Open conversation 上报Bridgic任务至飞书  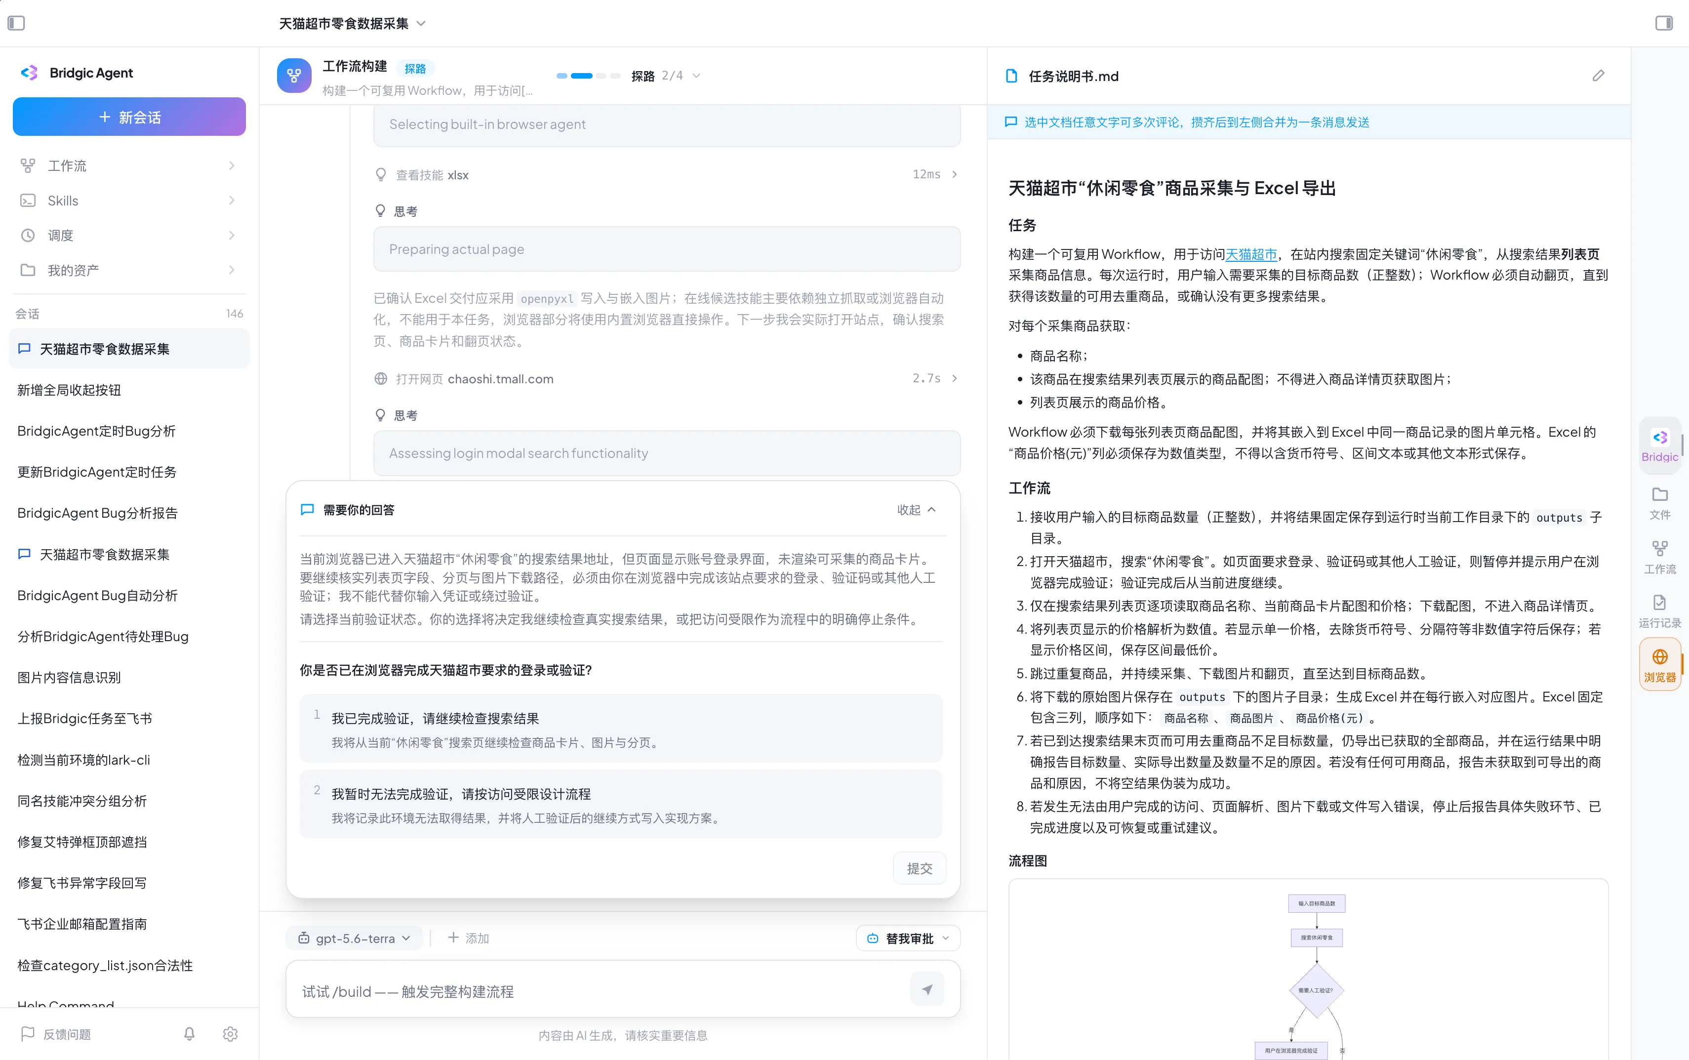129,719
